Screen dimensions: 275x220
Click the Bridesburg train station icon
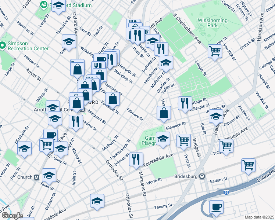[x=202, y=176]
